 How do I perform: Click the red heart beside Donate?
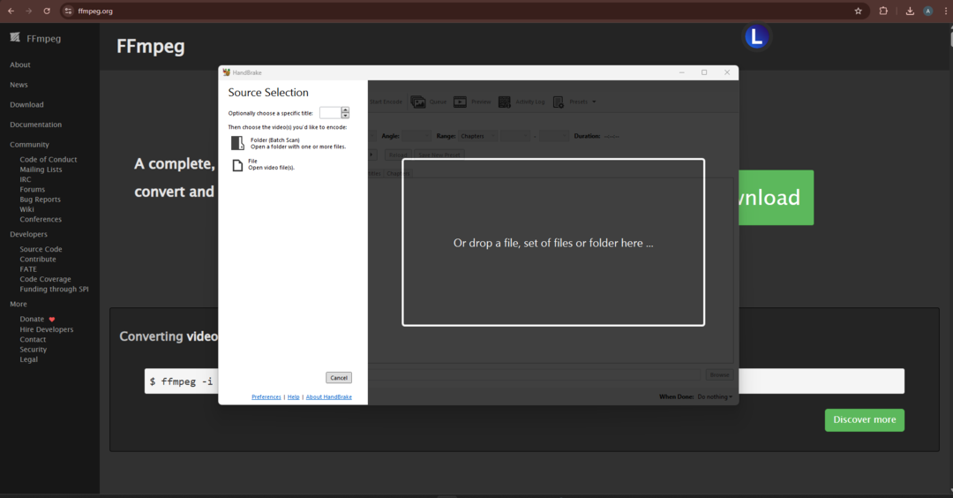click(52, 320)
